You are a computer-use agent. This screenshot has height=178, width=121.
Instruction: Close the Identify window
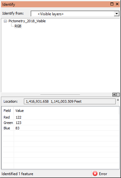pyautogui.click(x=117, y=4)
